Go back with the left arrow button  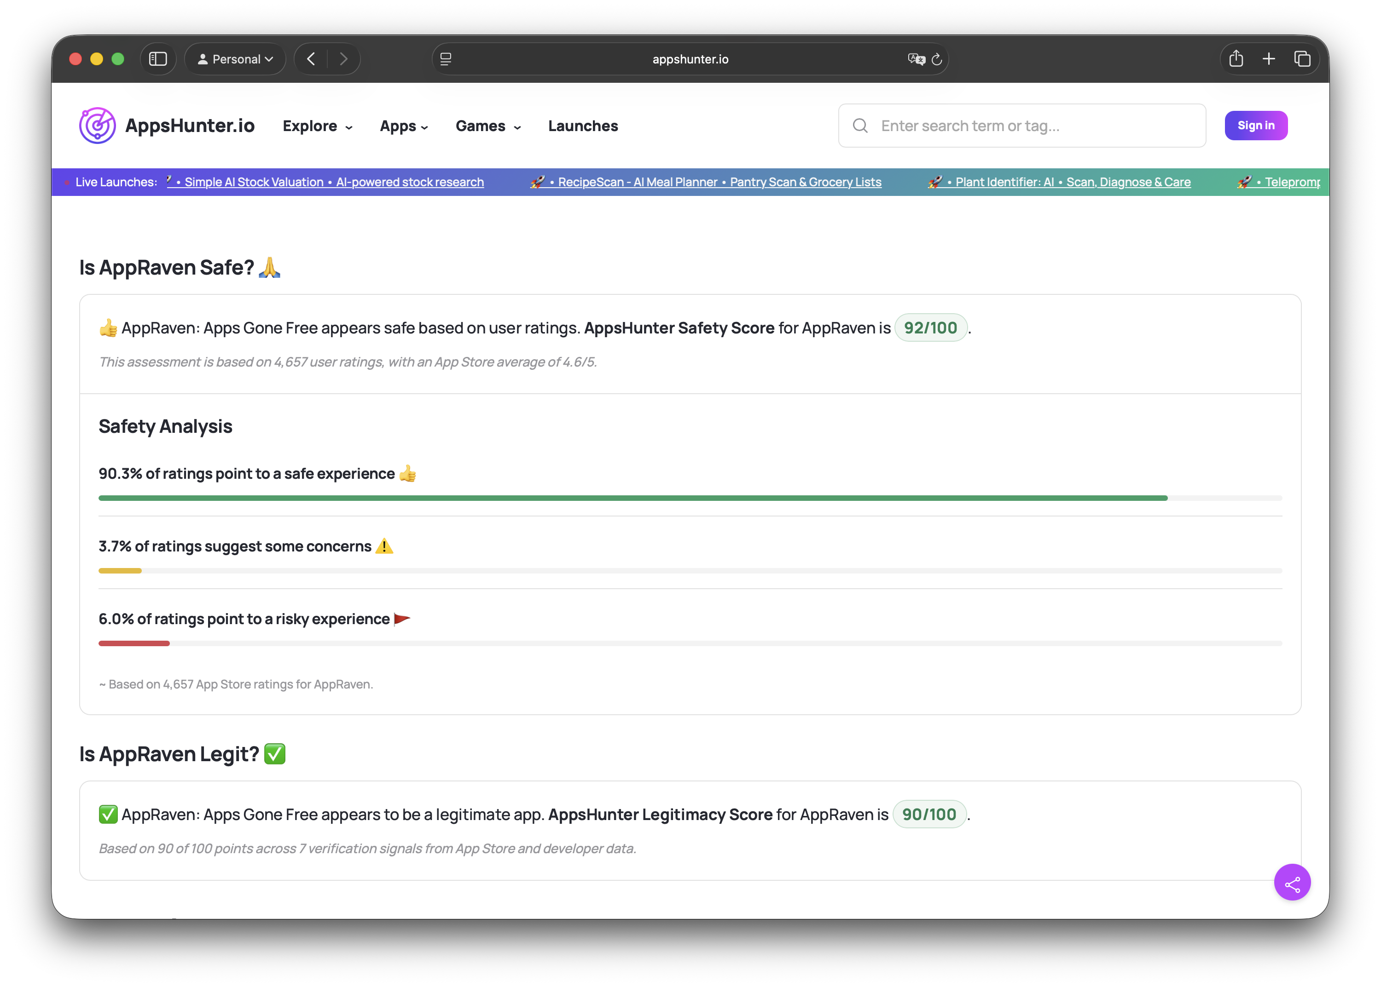coord(311,59)
